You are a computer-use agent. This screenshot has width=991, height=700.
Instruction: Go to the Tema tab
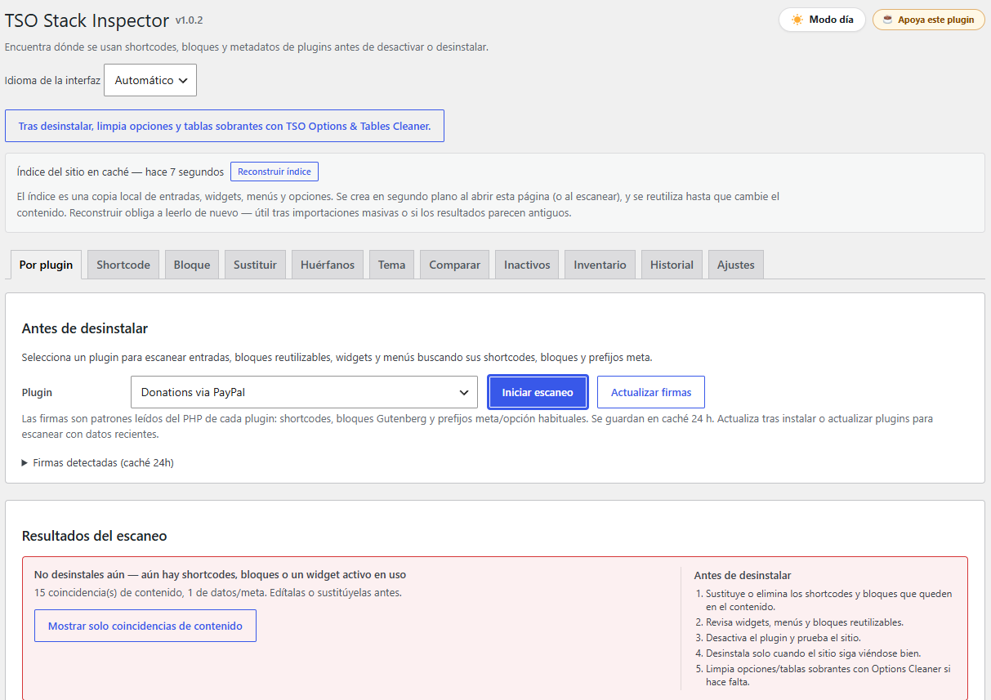coord(392,265)
